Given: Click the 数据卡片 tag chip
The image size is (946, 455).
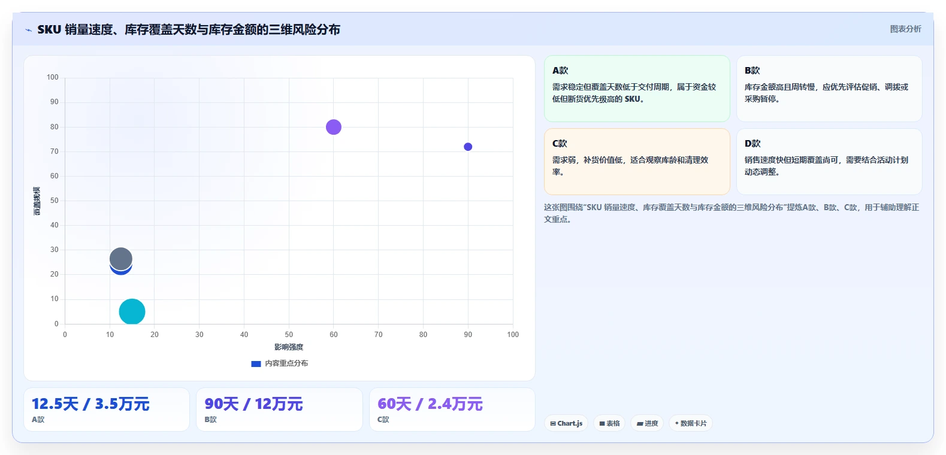Looking at the screenshot, I should [691, 423].
